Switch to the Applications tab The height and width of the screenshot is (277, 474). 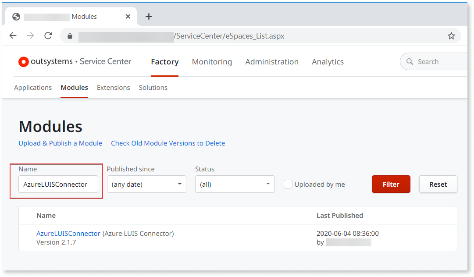[x=33, y=87]
